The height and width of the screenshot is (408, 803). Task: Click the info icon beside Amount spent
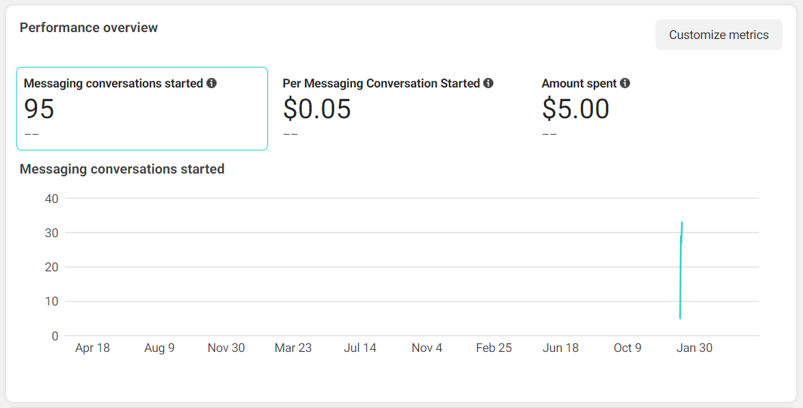click(625, 83)
